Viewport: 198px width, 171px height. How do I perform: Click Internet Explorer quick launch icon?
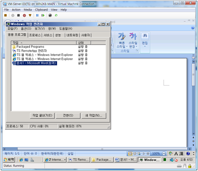(x=21, y=160)
